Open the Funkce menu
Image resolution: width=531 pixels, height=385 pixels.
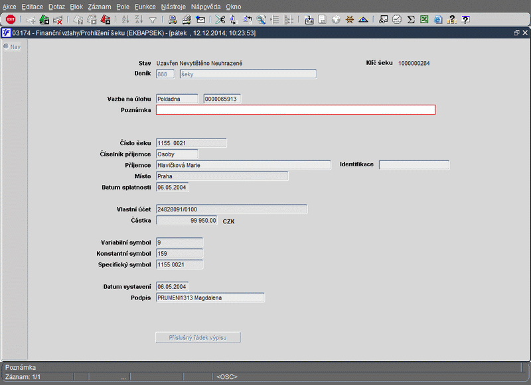tap(145, 7)
